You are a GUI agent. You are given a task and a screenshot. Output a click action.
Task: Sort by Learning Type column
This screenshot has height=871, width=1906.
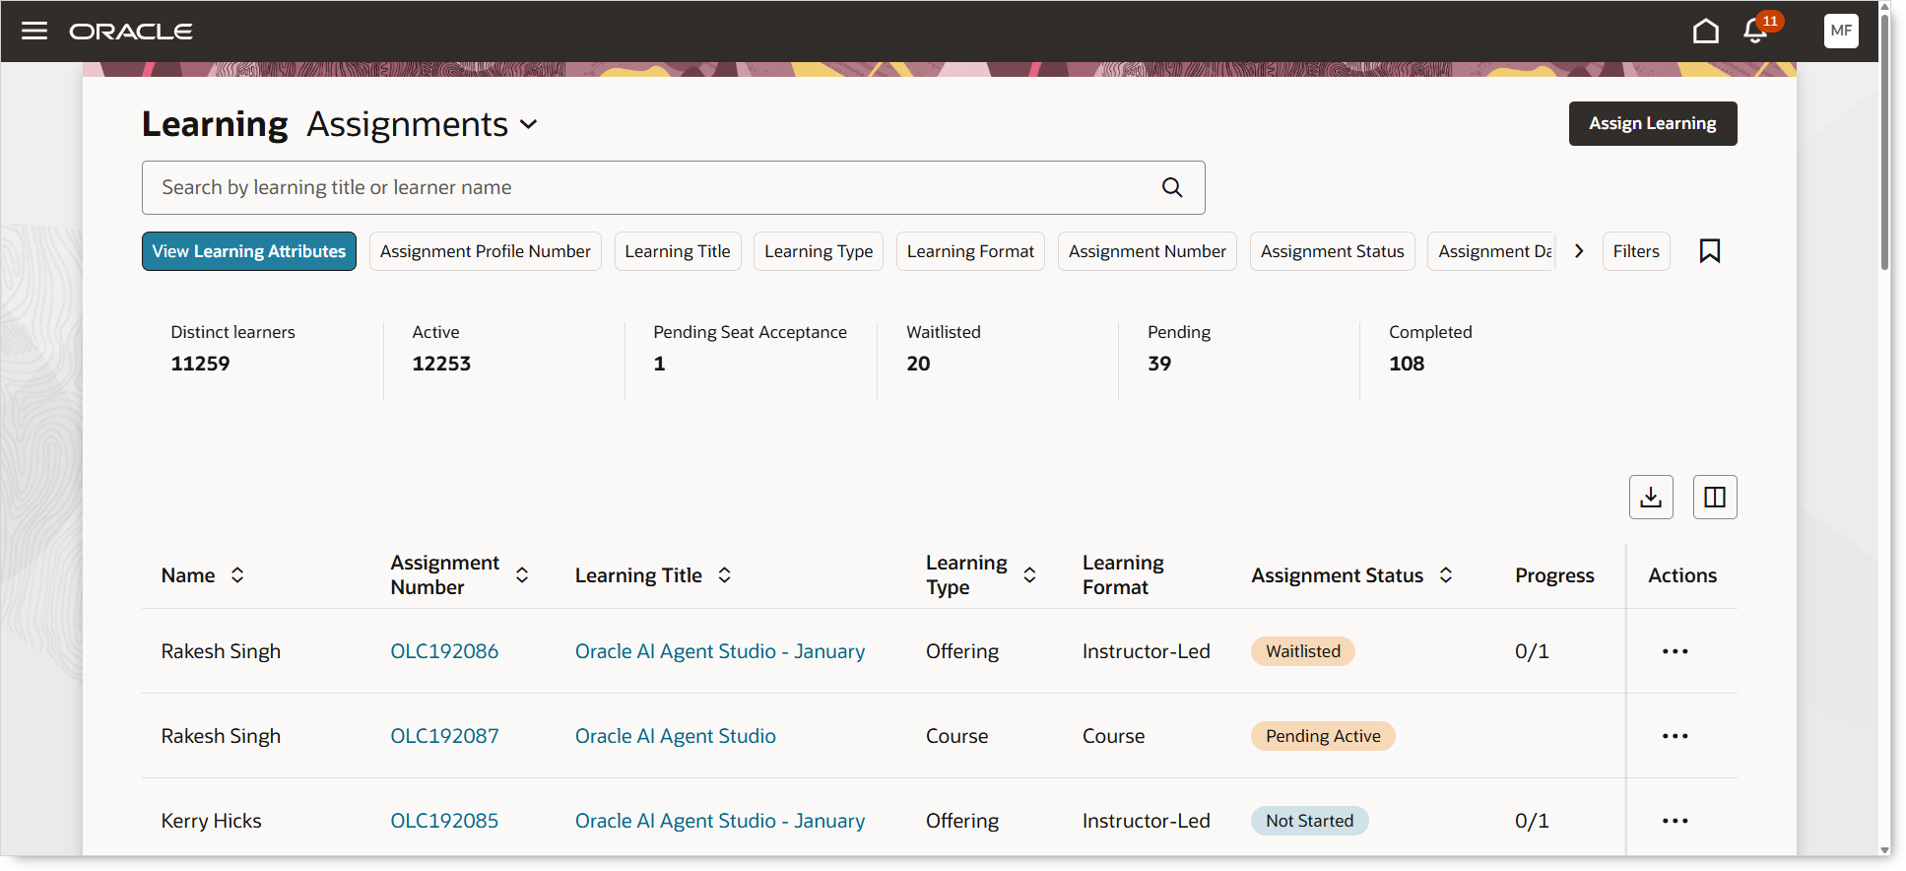1029,575
